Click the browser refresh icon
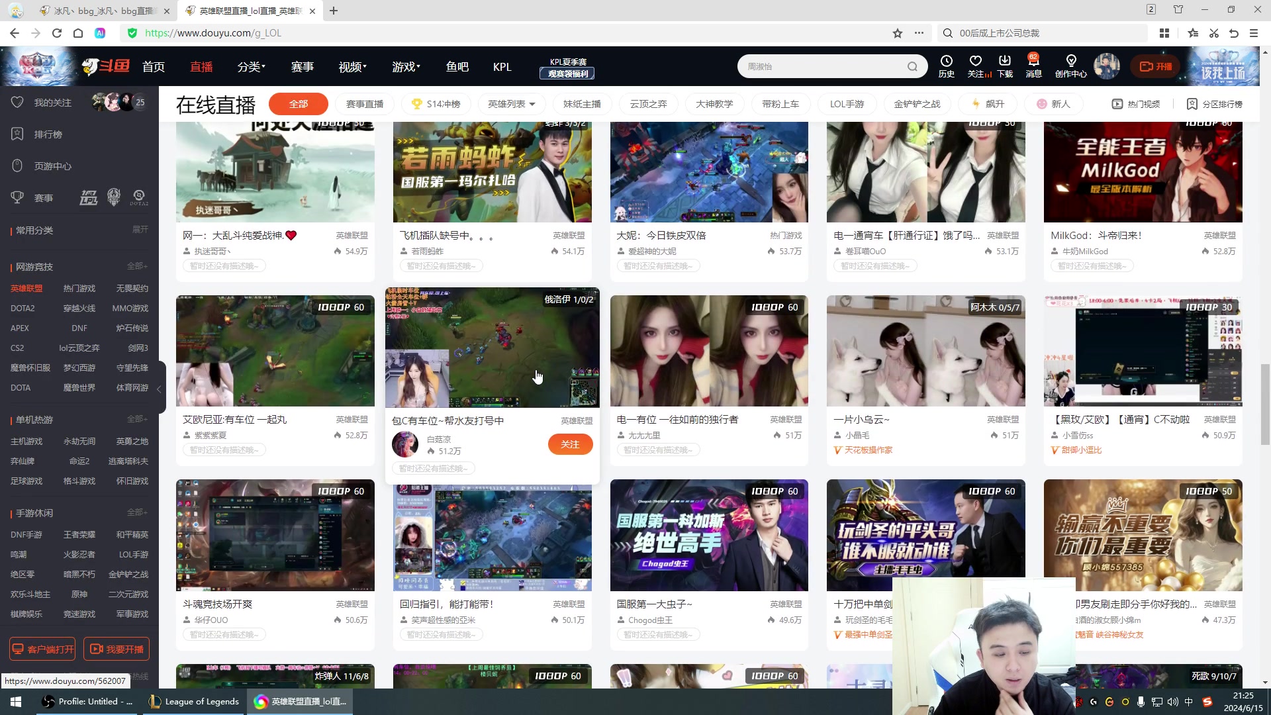 coord(57,33)
